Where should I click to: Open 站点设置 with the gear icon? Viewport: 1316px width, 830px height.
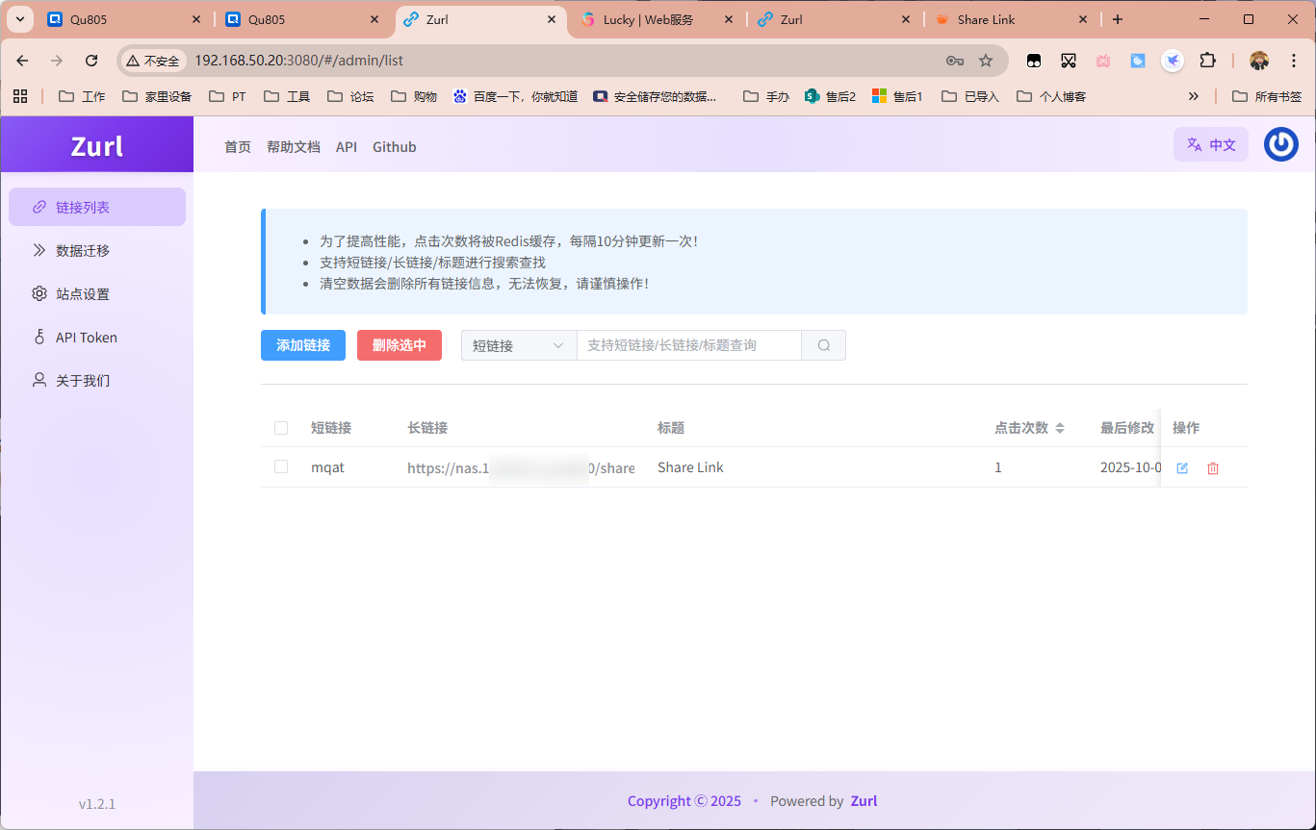pos(39,293)
